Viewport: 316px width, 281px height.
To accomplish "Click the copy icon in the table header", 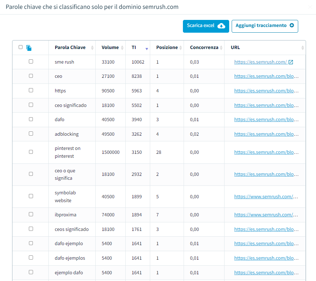I will [x=29, y=48].
